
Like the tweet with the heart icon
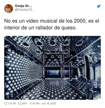click(6, 104)
